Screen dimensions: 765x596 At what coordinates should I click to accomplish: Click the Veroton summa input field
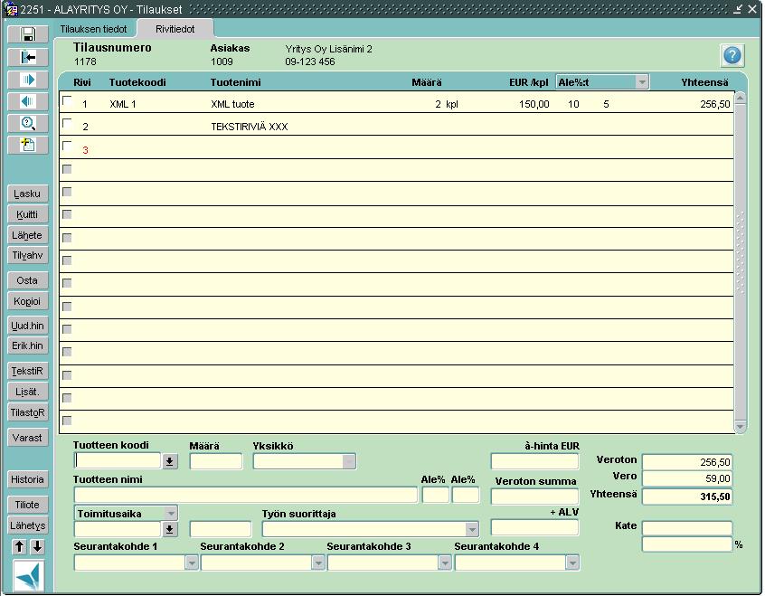click(534, 497)
